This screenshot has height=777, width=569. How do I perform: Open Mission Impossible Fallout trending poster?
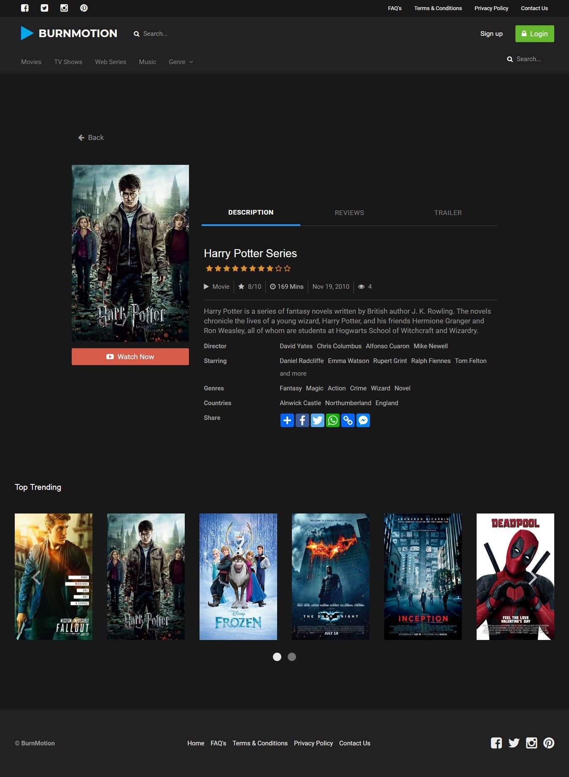(54, 577)
